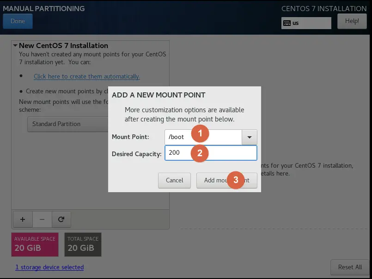Click the Desired Capacity label
Viewport: 372px width, 279px height.
[137, 154]
